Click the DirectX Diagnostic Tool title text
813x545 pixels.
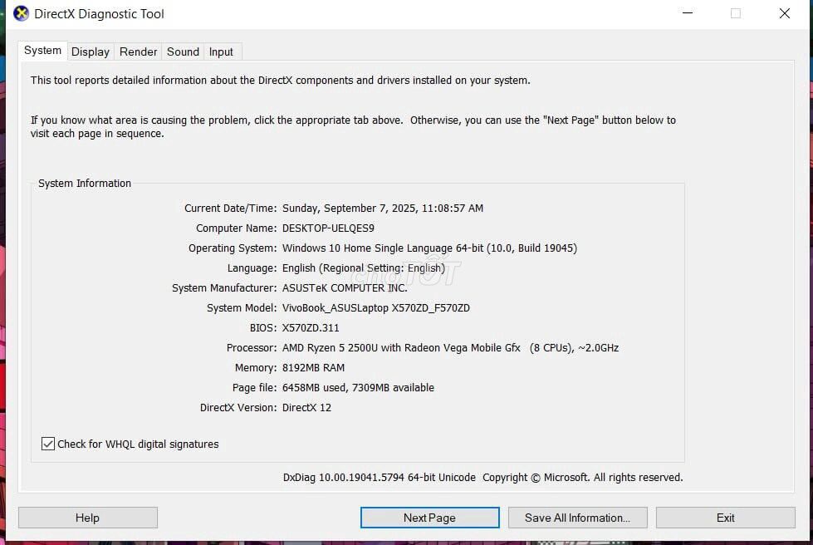point(99,14)
